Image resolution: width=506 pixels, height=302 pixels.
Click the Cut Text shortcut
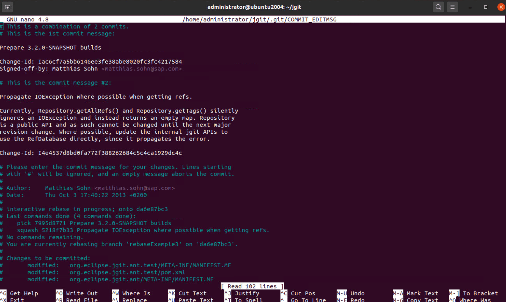(192, 293)
